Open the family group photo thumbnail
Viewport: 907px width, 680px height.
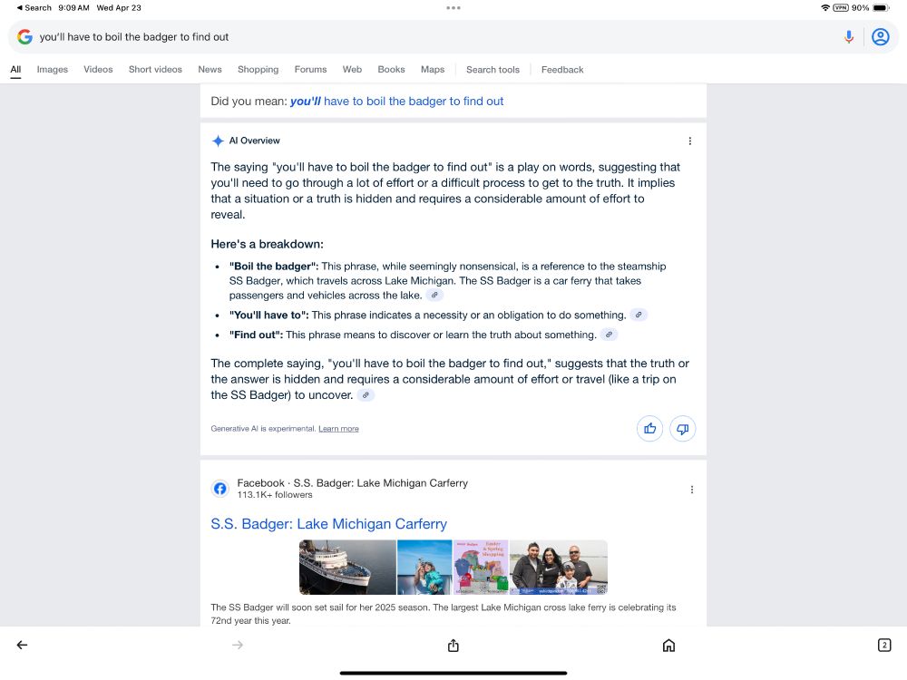click(558, 568)
